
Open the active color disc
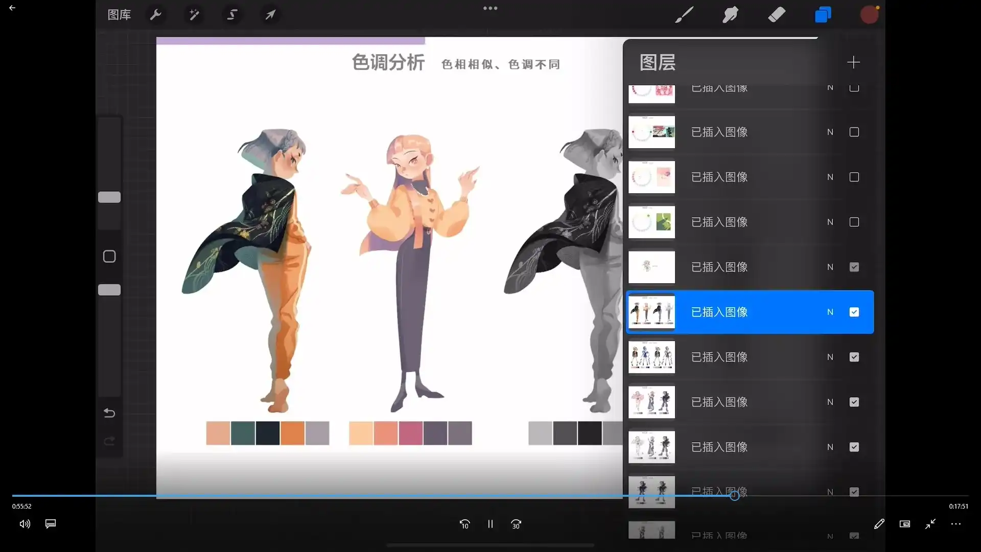click(870, 14)
